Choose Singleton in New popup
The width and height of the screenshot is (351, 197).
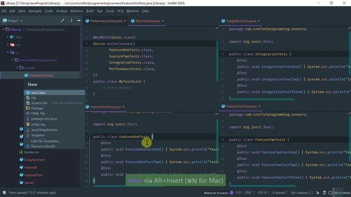(x=54, y=135)
